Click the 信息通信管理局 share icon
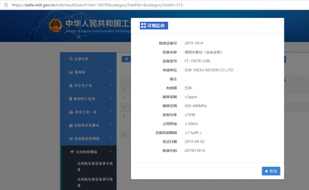Screen dimensions: 309x190 pyautogui.click(x=71, y=139)
